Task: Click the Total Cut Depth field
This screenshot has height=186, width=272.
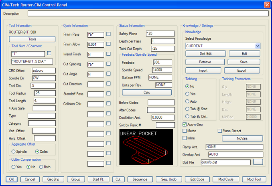Action: pos(163,49)
